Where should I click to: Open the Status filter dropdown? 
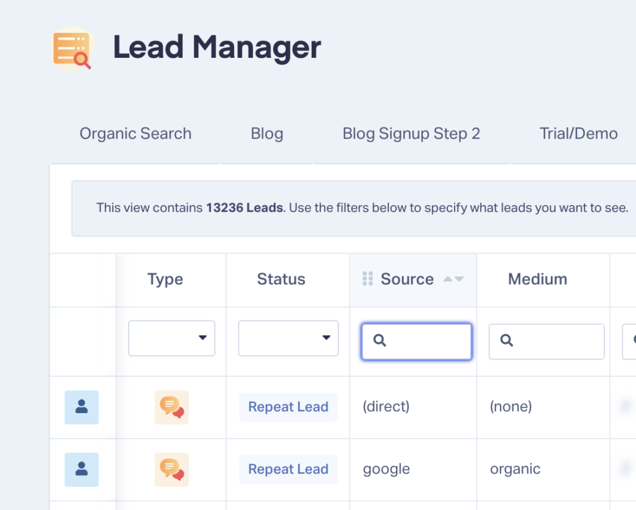288,338
